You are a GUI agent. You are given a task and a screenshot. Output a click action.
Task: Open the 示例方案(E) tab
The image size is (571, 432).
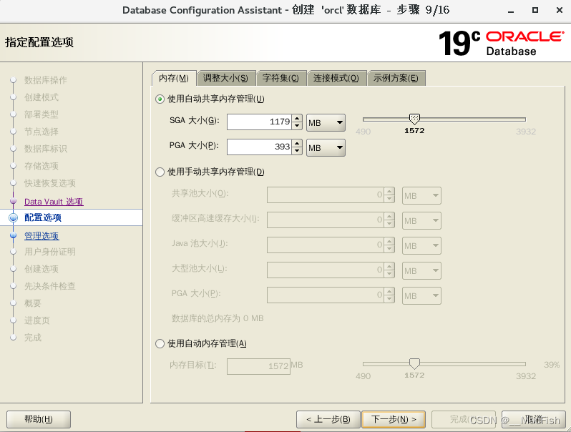(x=396, y=78)
